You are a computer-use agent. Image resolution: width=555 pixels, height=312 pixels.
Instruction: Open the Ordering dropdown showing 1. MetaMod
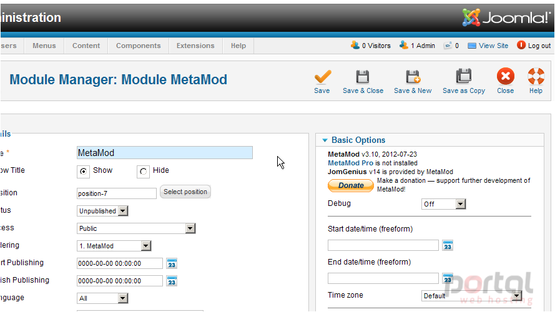point(114,246)
